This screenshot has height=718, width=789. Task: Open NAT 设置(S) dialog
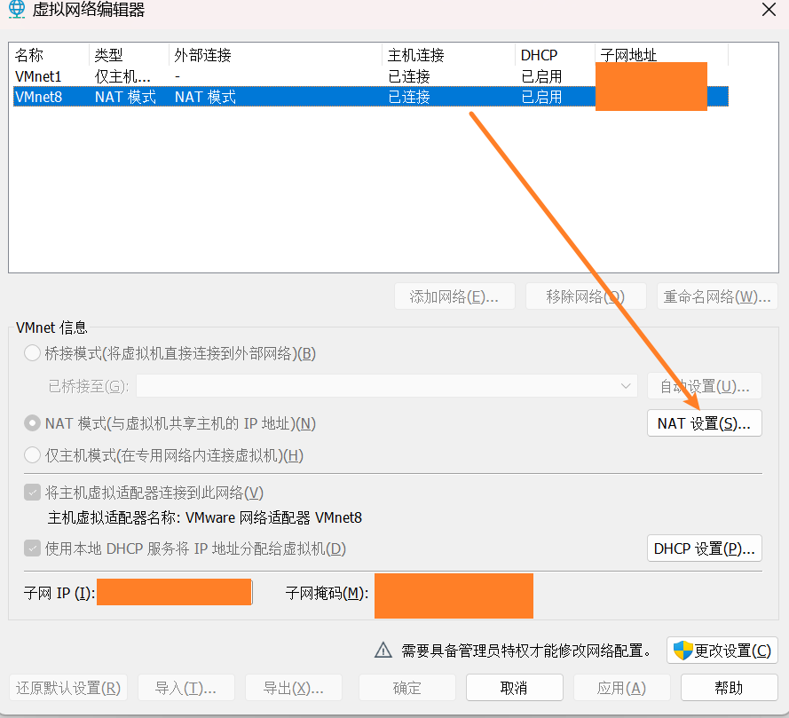pos(704,423)
